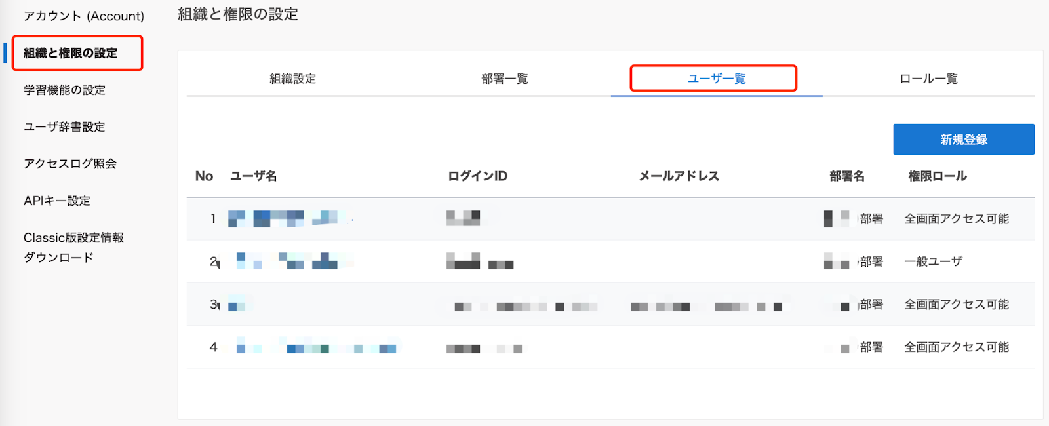Select the ユーザ一覧 tab
This screenshot has height=426, width=1049.
(716, 79)
